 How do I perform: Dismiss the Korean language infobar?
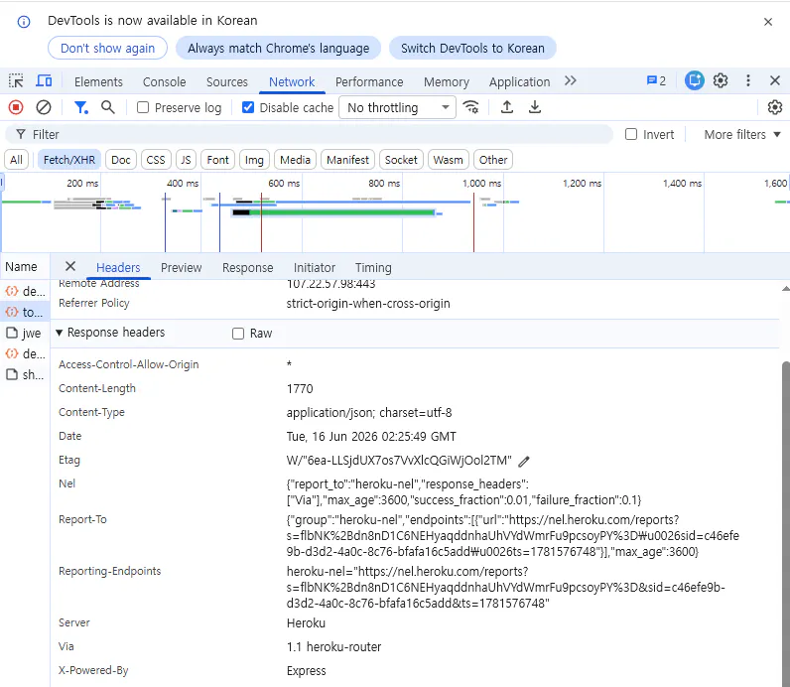(768, 22)
